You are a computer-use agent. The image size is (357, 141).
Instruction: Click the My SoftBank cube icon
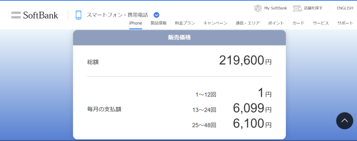pos(258,8)
